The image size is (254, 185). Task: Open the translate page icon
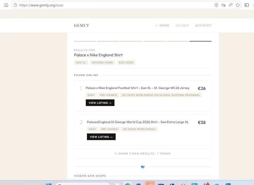point(224,5)
